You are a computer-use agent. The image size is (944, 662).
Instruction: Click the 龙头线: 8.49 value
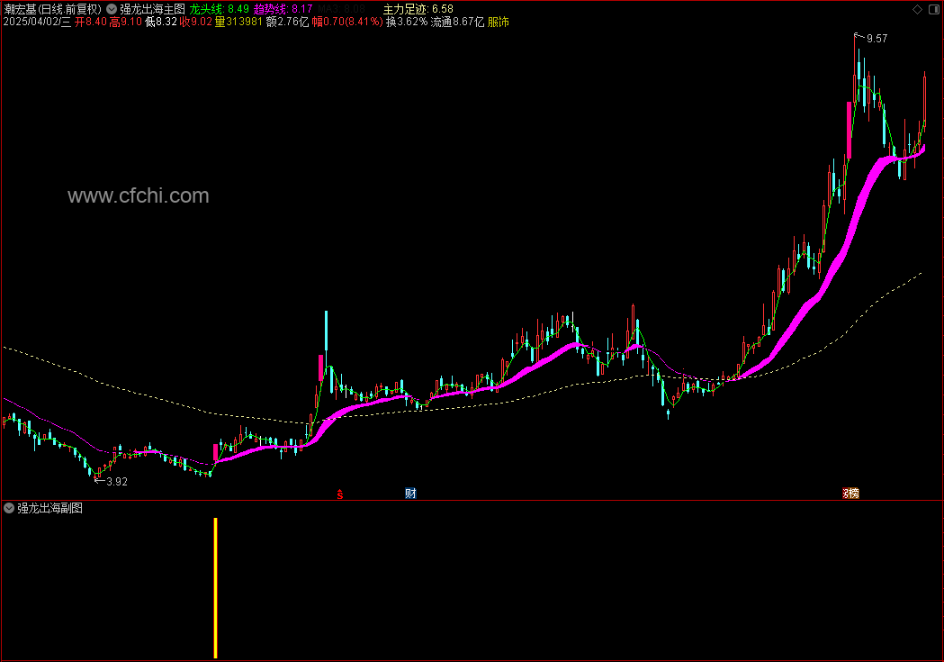pyautogui.click(x=220, y=9)
